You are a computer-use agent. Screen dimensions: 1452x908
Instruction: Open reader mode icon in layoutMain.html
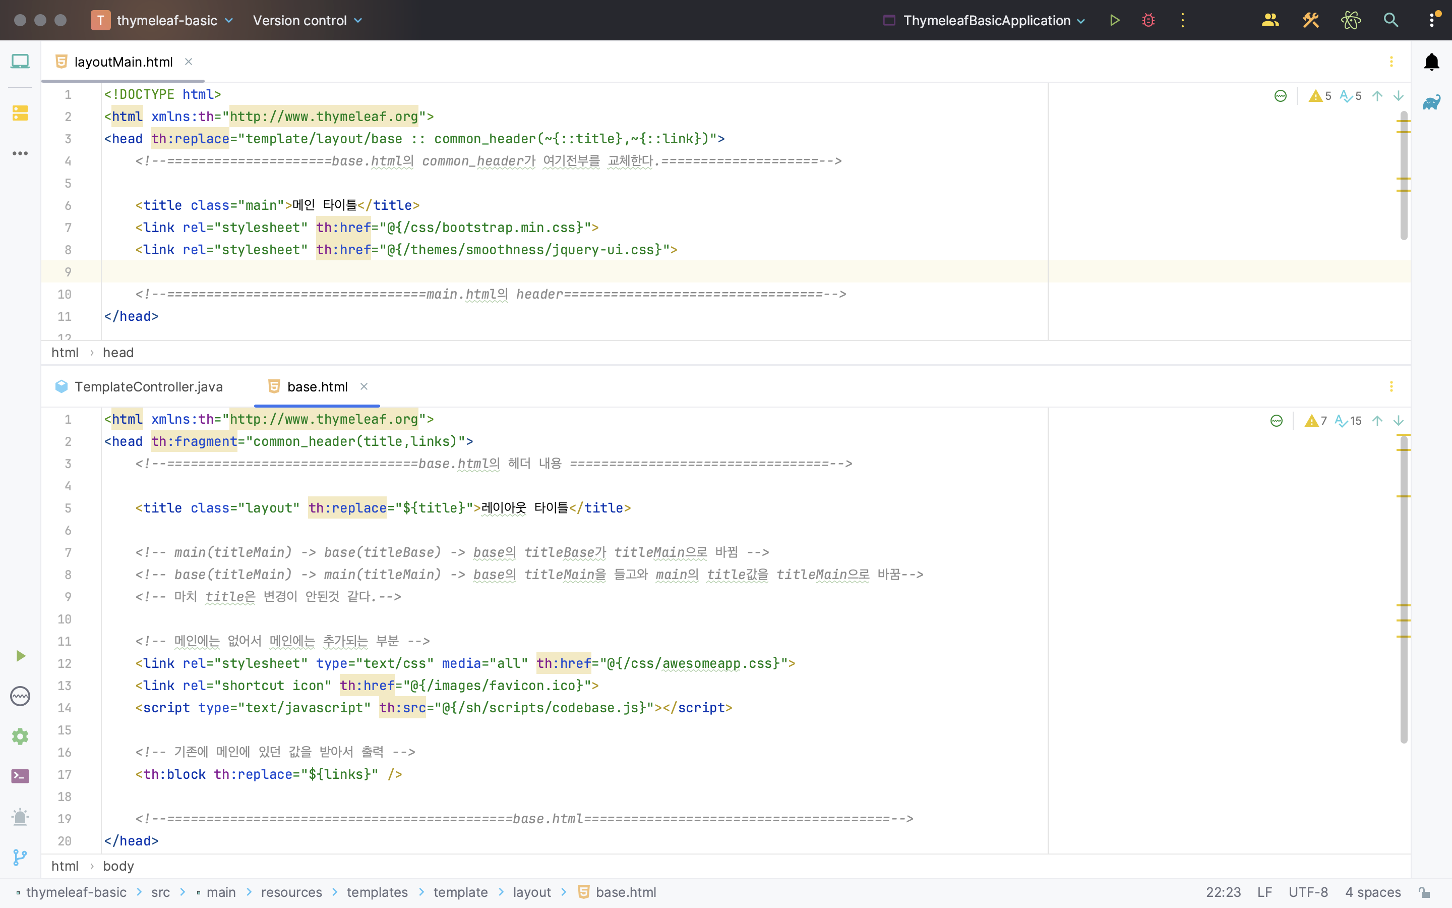(x=1280, y=96)
